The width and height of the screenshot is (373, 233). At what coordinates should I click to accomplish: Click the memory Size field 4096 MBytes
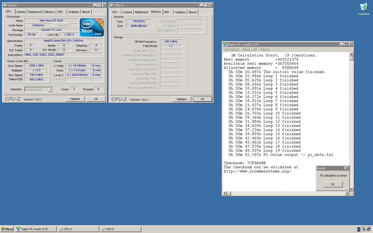point(139,26)
